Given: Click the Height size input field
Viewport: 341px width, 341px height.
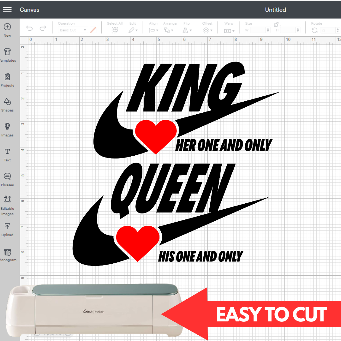Looking at the screenshot, I should (x=288, y=30).
